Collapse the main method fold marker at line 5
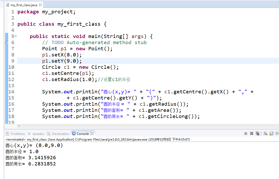The image size is (279, 179). click(15, 36)
